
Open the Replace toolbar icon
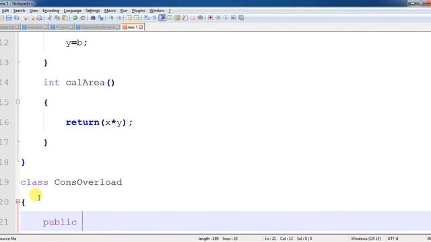click(x=101, y=18)
